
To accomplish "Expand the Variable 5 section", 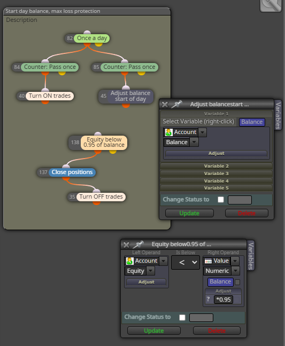I will tap(216, 188).
